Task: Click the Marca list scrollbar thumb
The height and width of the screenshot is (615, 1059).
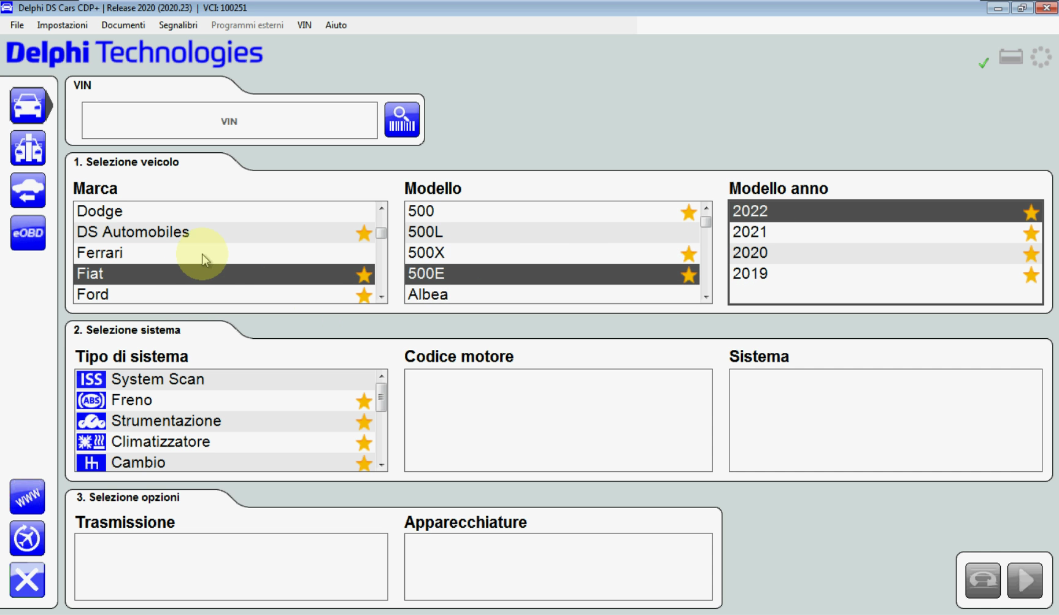Action: coord(382,233)
